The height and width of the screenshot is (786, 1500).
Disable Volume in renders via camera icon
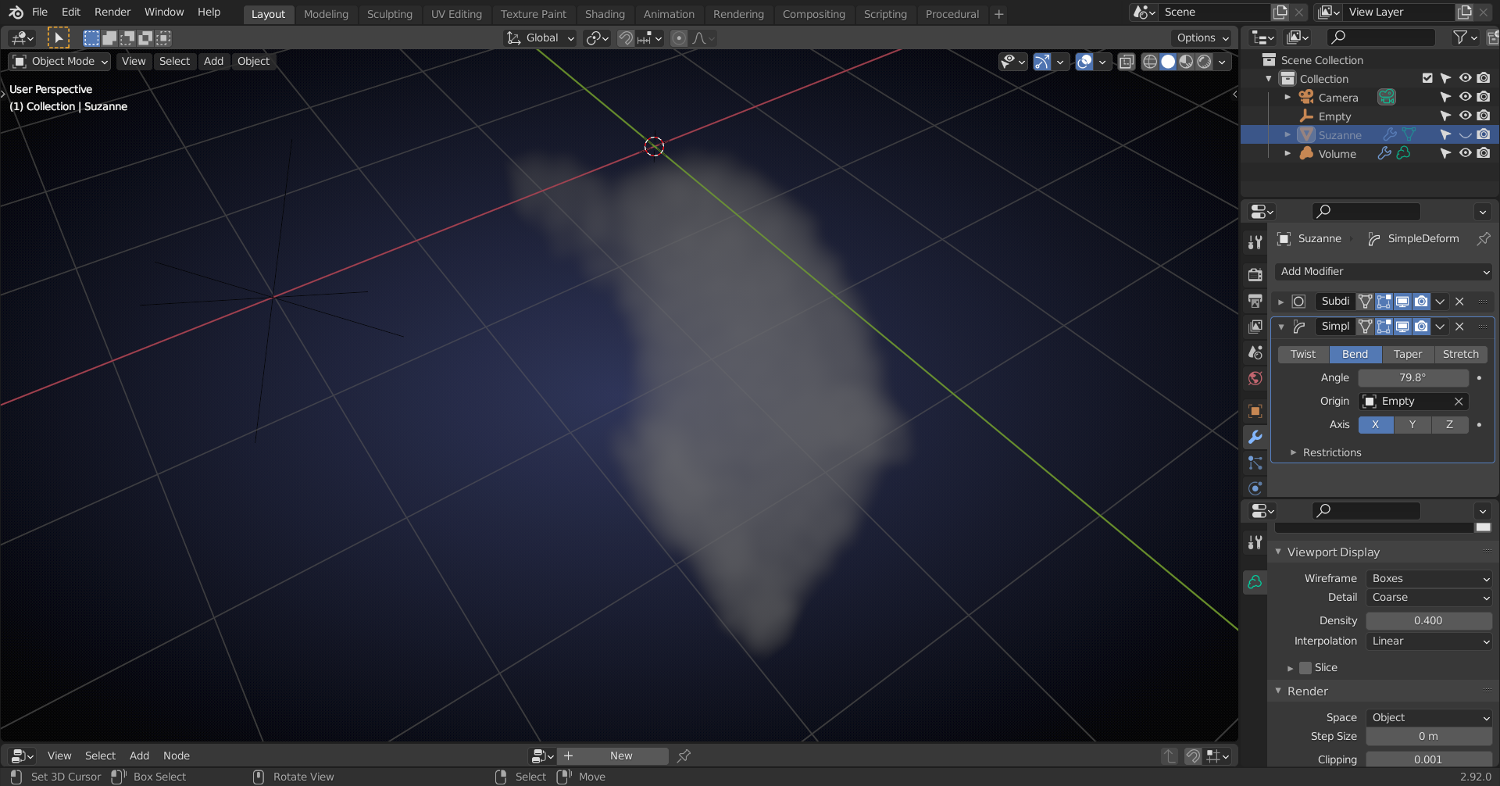pos(1484,154)
